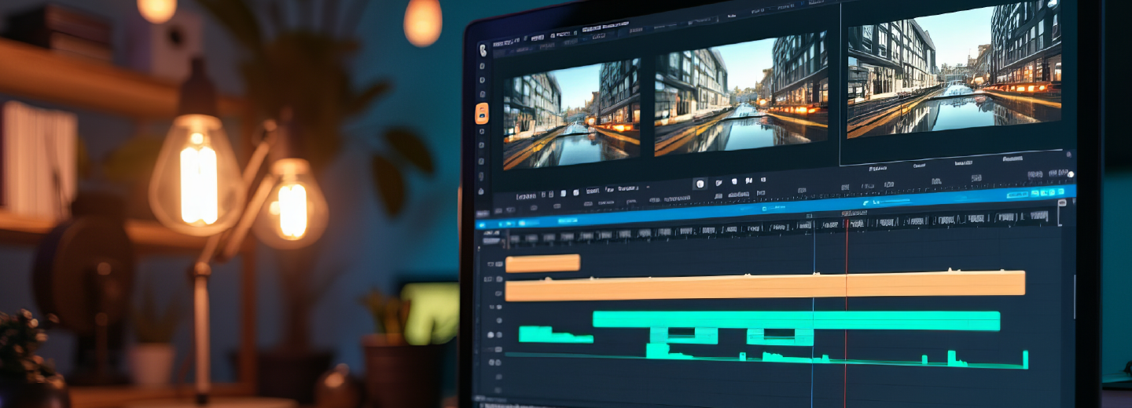
Task: Click the sidebar icon directly above the orange icon
Action: pyautogui.click(x=482, y=93)
